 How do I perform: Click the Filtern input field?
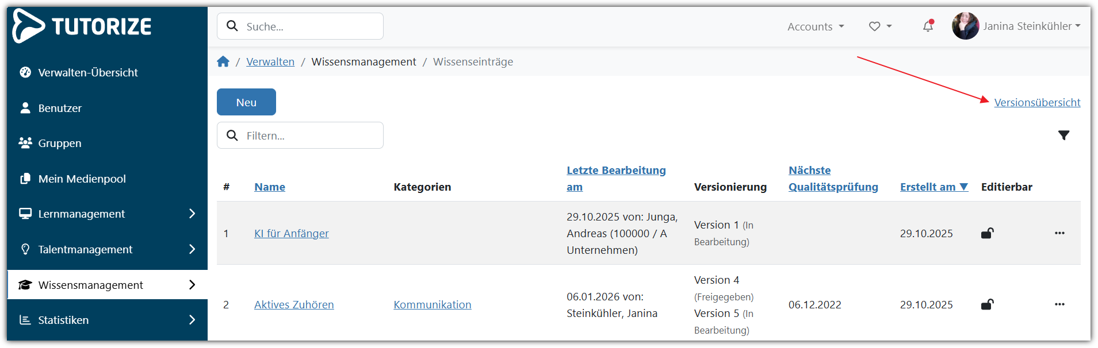[x=311, y=136]
